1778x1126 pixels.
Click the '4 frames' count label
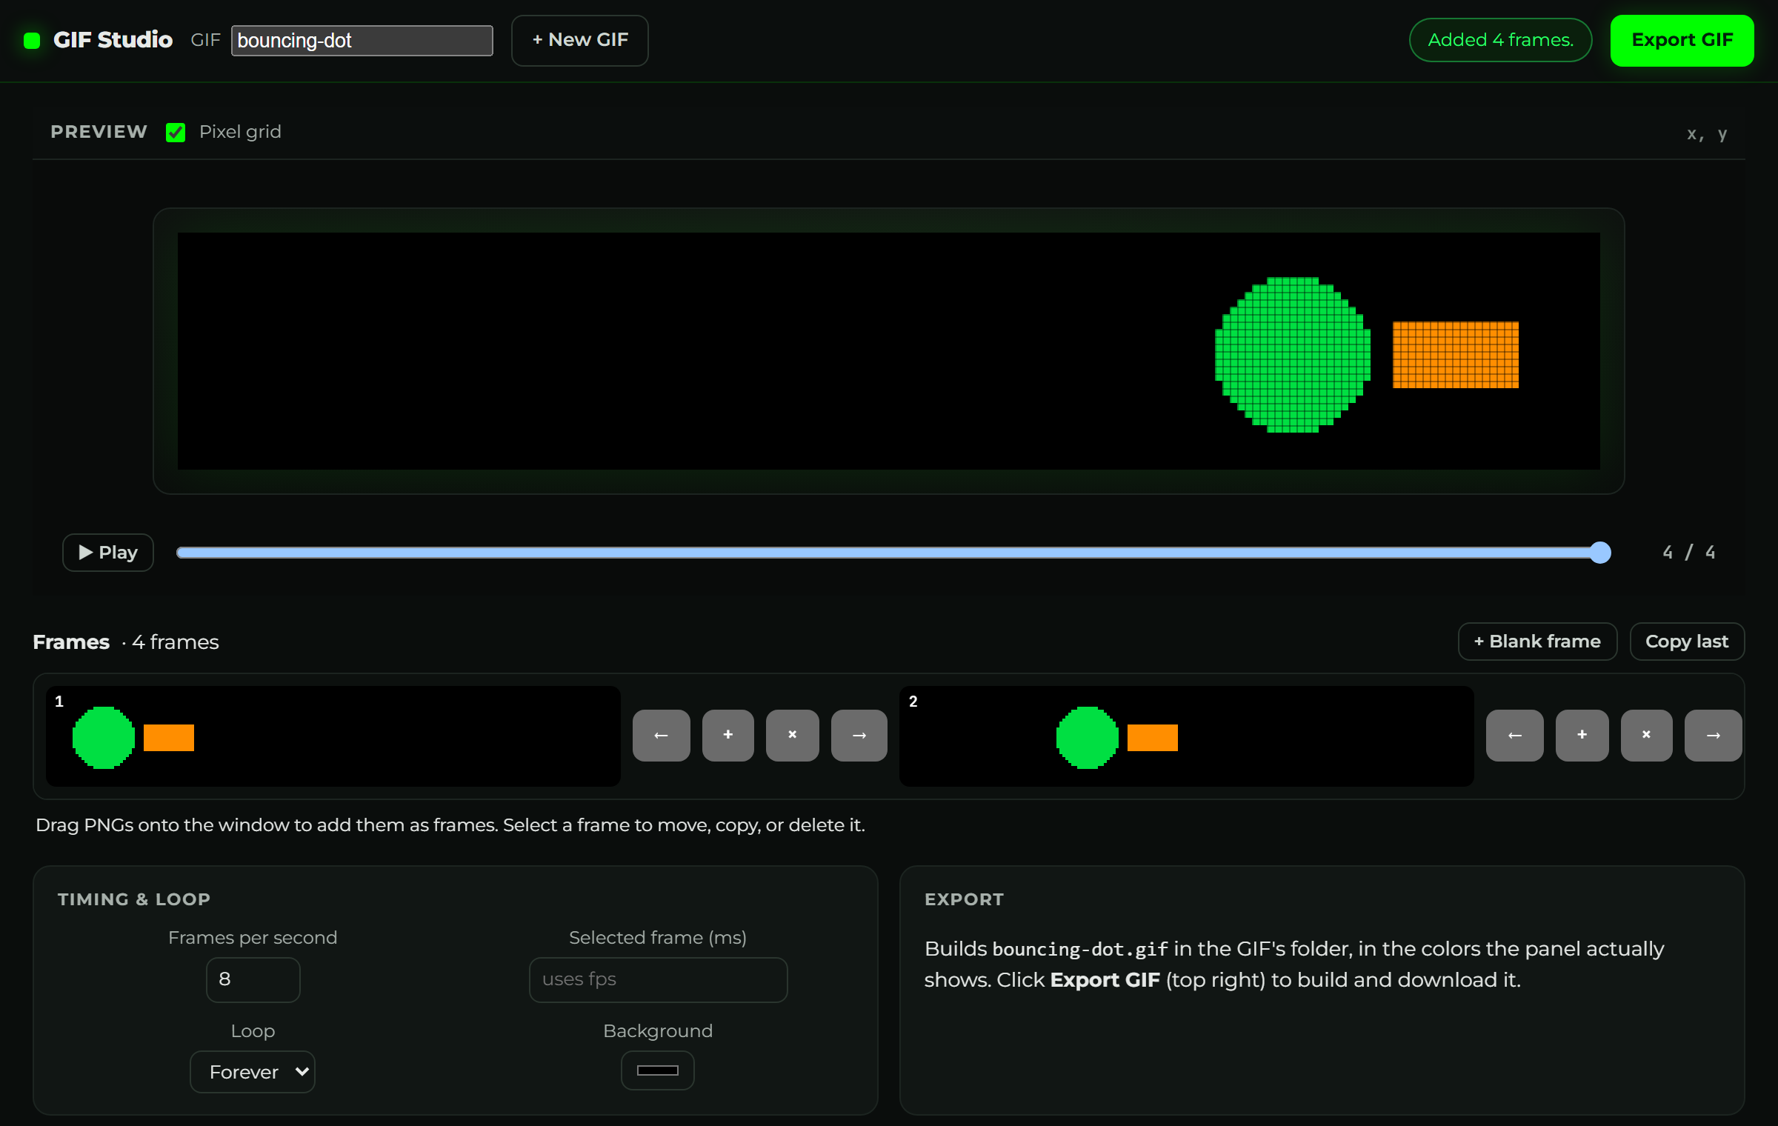tap(176, 642)
